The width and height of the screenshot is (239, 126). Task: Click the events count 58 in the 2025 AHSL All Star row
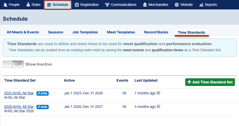pos(124,93)
